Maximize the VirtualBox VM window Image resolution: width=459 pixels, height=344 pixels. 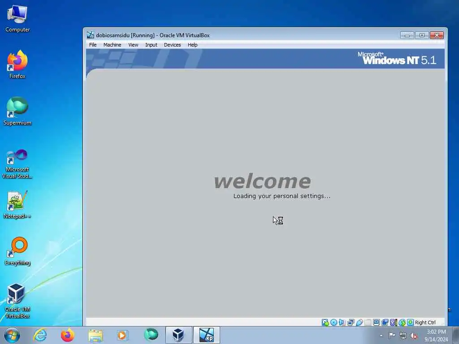coord(422,35)
